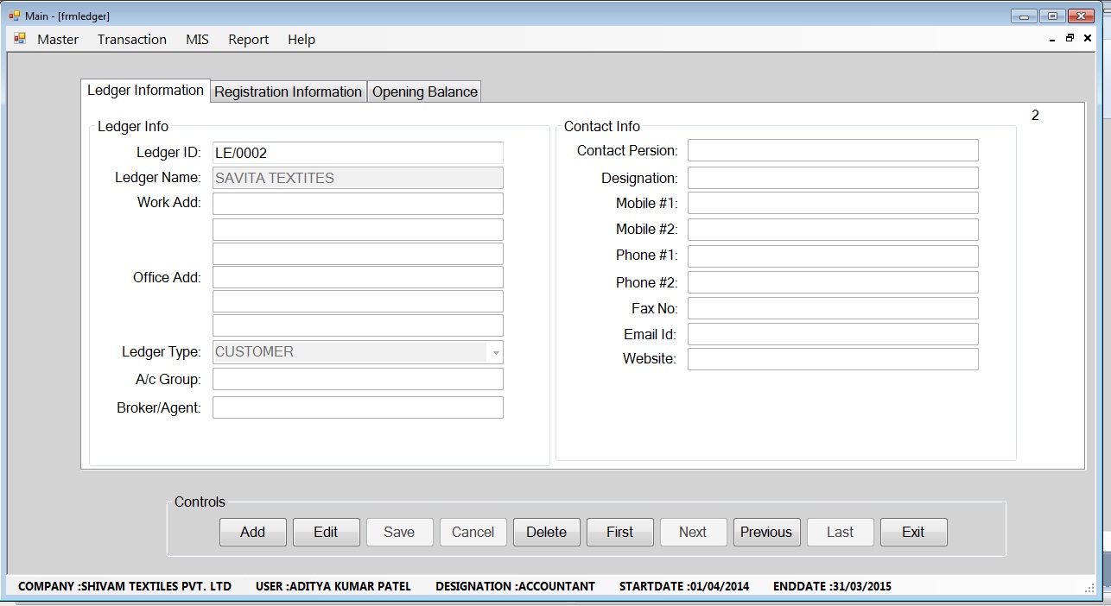Open the MIS menu
The width and height of the screenshot is (1111, 606).
(197, 40)
